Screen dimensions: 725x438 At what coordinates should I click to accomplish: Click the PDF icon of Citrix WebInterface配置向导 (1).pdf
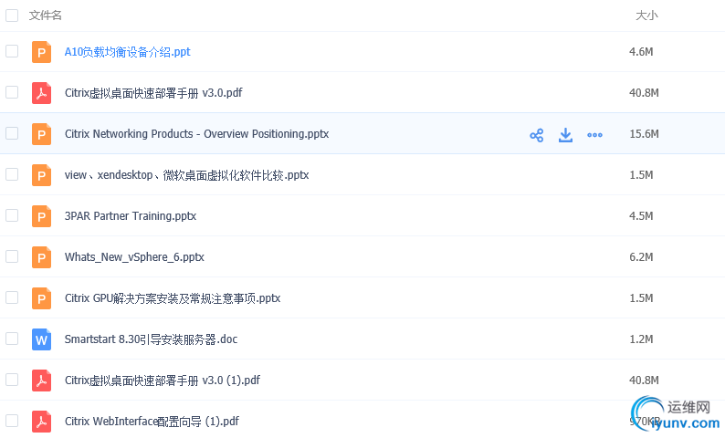pos(41,422)
